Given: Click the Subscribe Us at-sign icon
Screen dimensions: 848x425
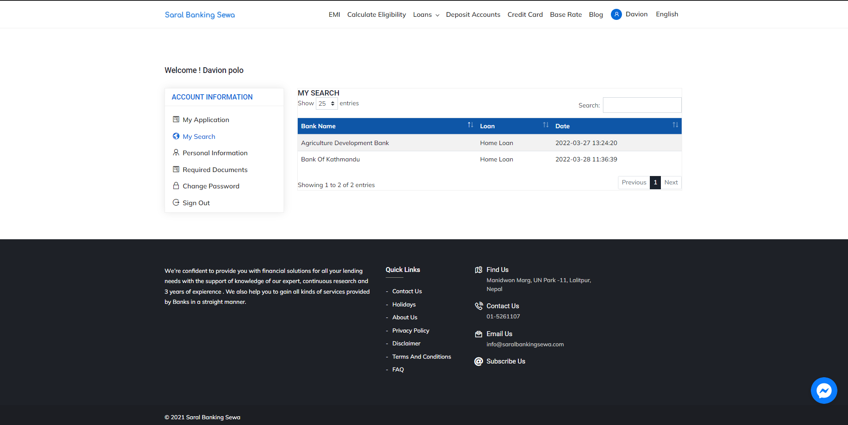Looking at the screenshot, I should tap(479, 362).
